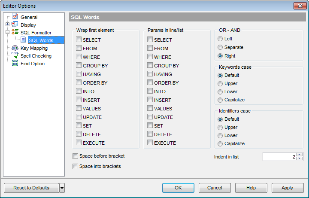
Task: Select the Display monitor icon
Action: [15, 24]
